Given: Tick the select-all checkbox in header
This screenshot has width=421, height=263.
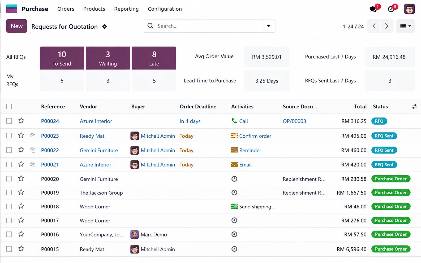Looking at the screenshot, I should (x=9, y=107).
